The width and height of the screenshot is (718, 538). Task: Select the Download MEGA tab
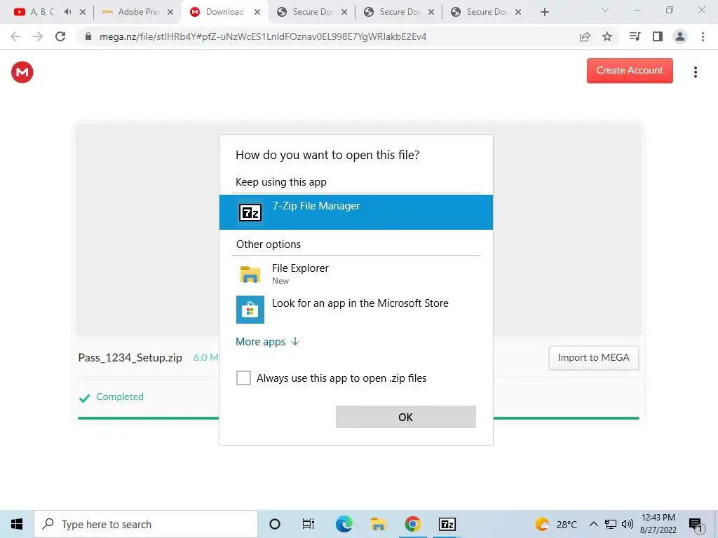tap(224, 12)
